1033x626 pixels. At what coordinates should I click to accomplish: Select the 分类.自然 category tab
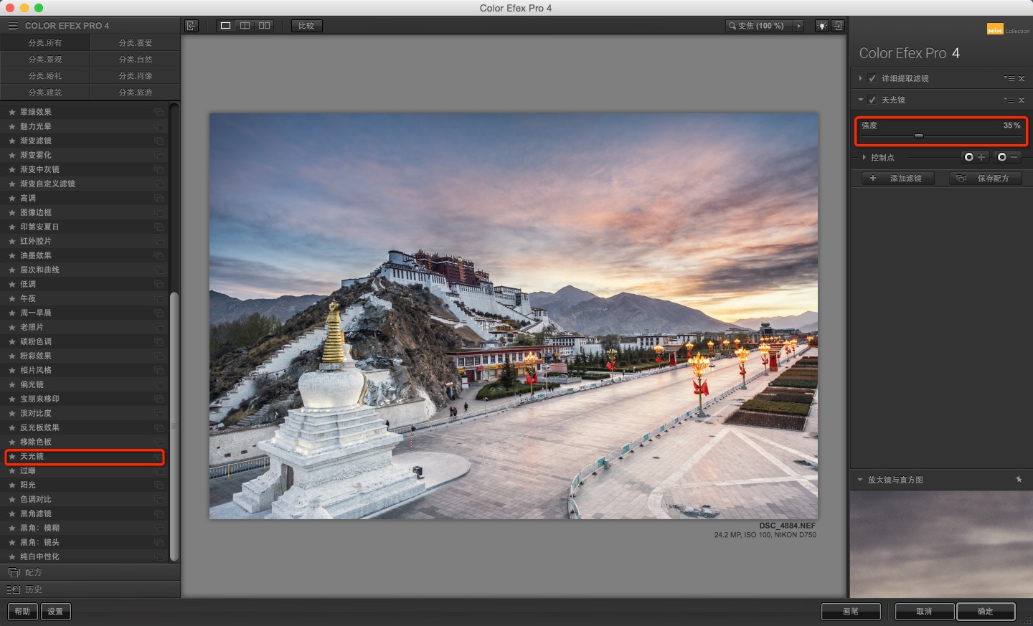(136, 60)
